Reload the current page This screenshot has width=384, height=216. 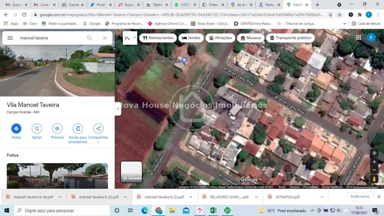(24, 14)
